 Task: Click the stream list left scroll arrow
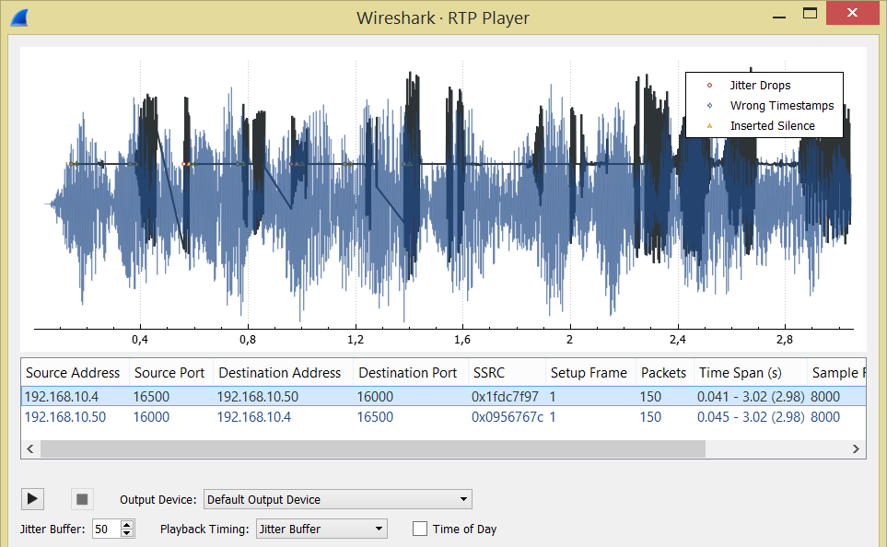pos(30,448)
